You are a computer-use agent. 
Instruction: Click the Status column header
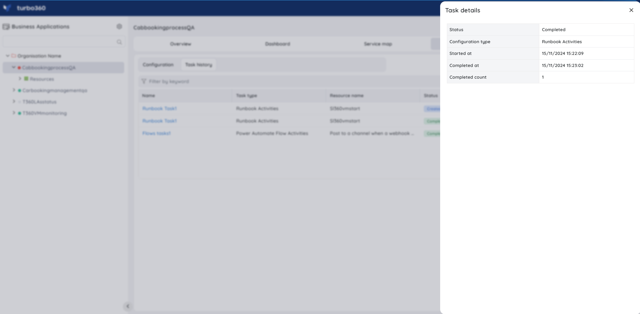431,96
